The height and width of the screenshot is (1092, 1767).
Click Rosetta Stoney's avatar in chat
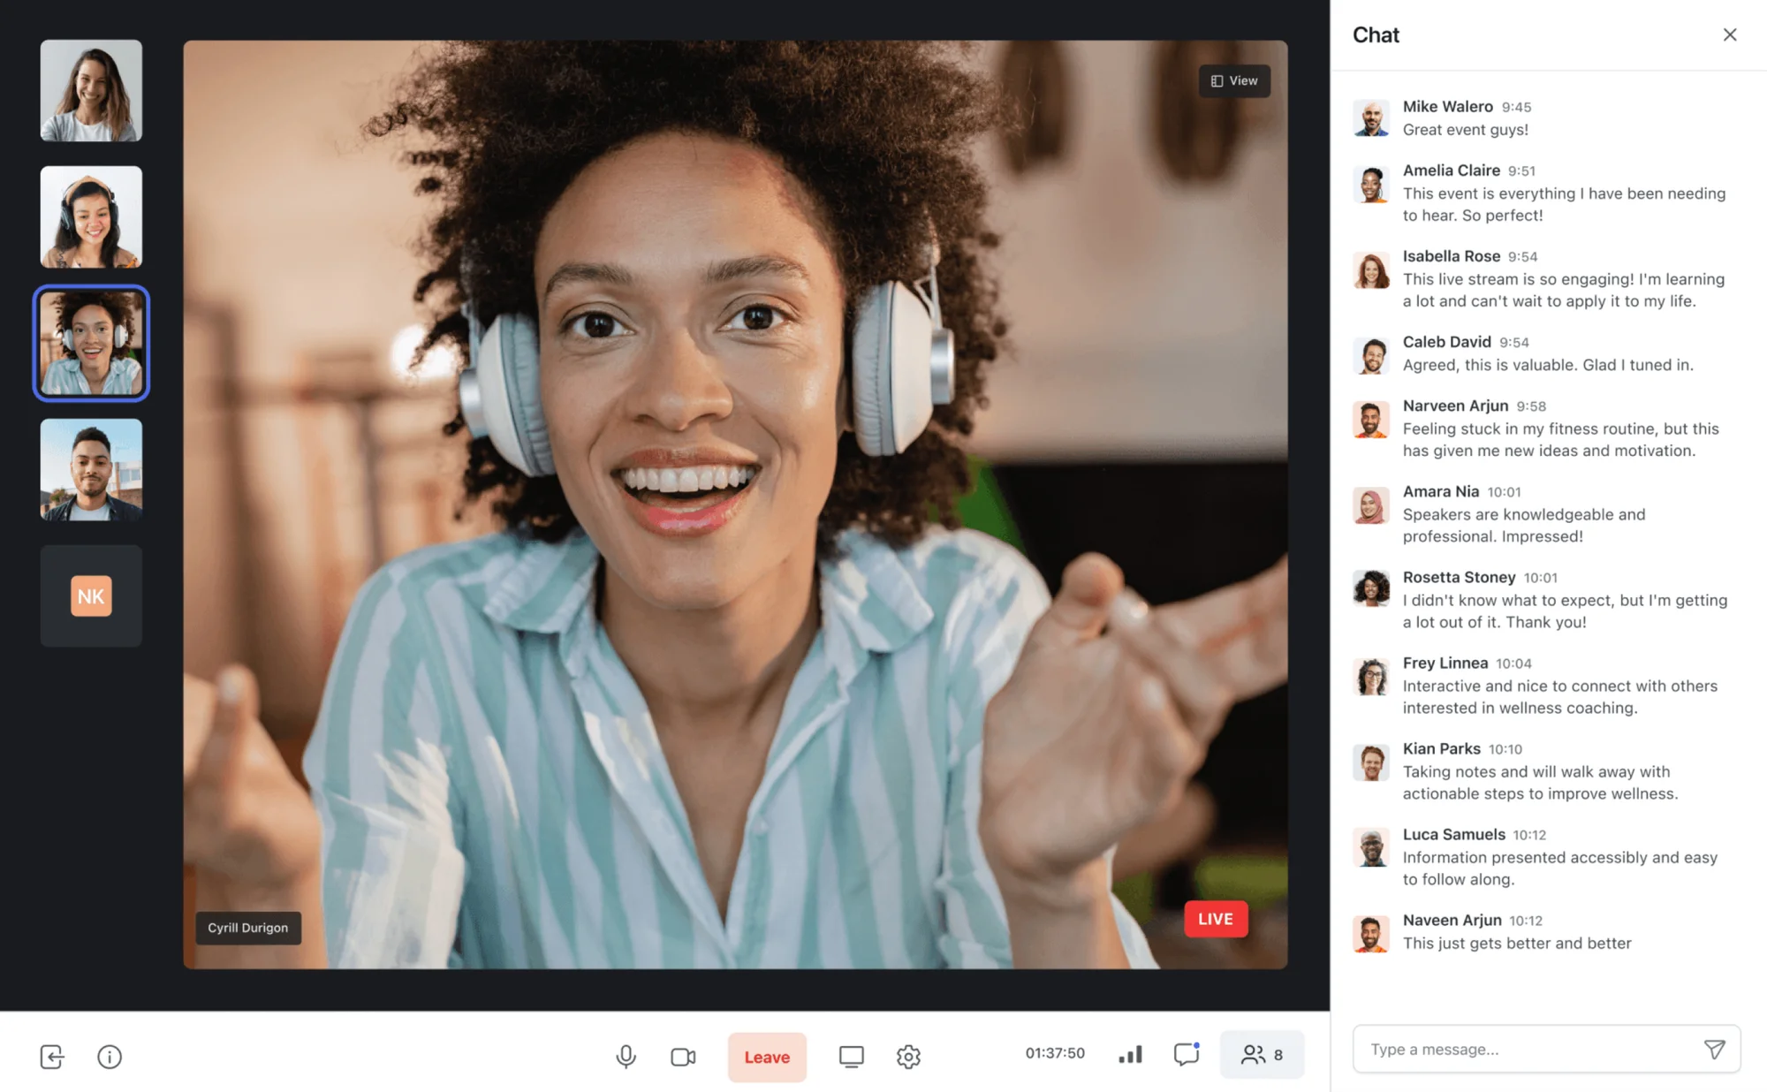click(1371, 588)
